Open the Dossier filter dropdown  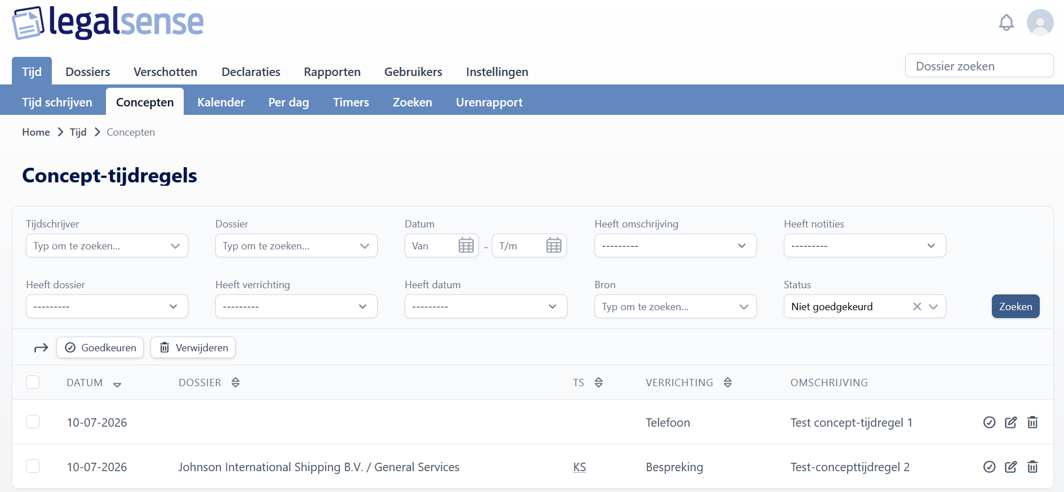tap(296, 245)
